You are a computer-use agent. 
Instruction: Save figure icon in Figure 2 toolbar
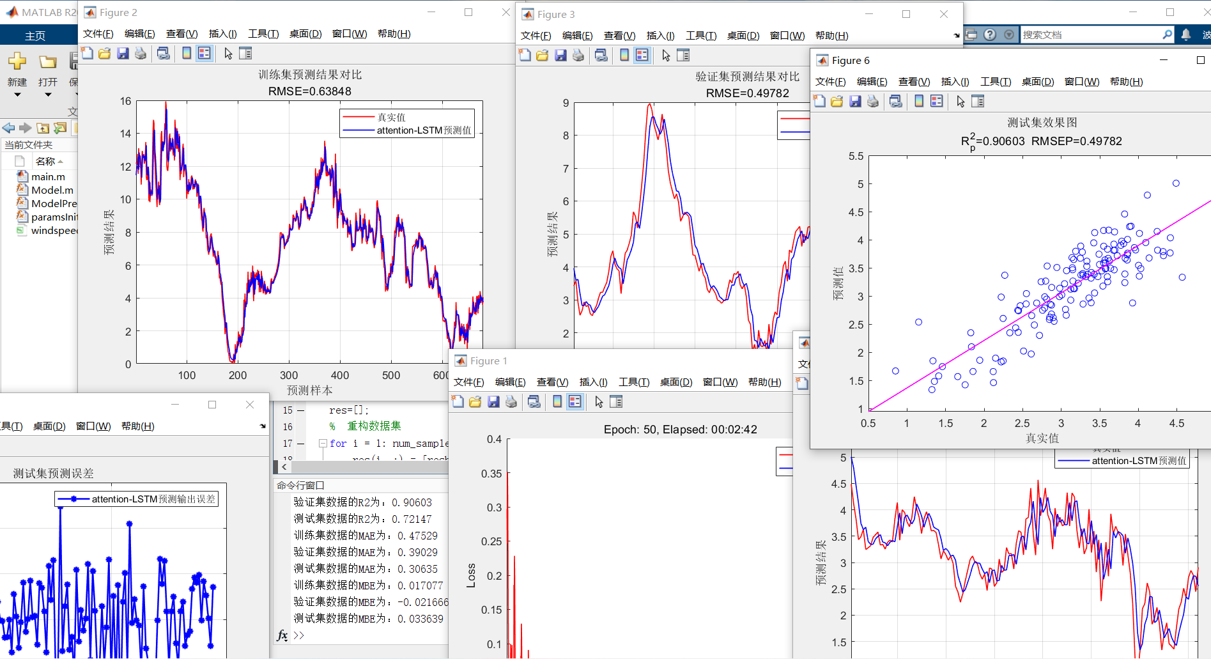point(123,54)
